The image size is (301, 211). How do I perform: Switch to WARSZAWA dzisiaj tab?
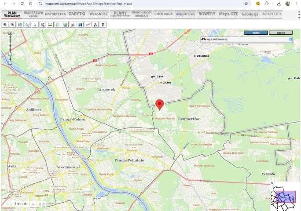click(33, 14)
